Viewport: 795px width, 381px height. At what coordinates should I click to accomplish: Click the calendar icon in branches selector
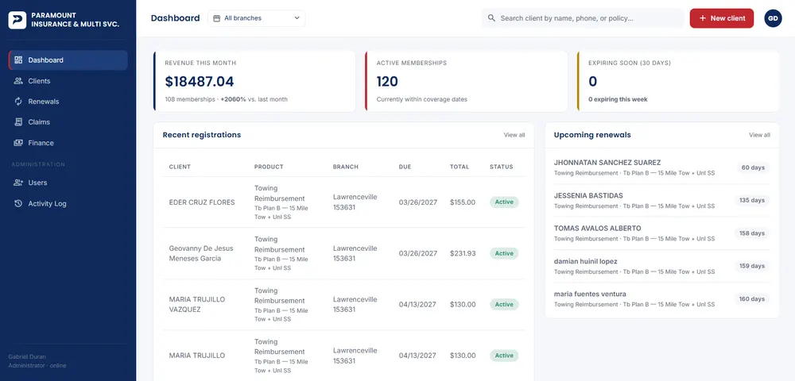216,18
